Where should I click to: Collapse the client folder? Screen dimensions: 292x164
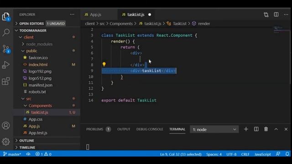47,37
